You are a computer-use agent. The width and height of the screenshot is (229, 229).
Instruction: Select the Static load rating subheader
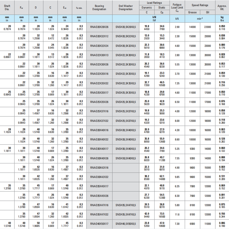162,7
